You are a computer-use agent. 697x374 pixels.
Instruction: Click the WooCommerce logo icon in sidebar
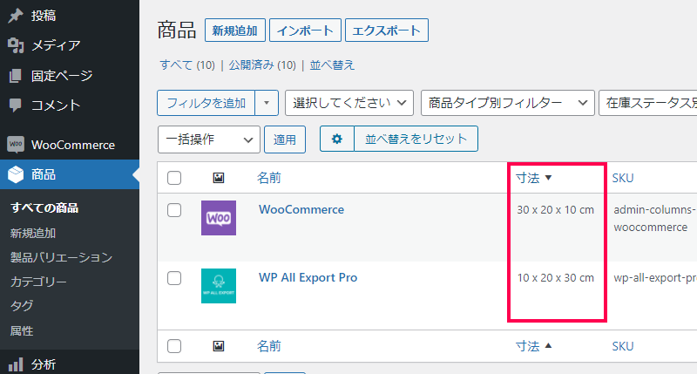pos(16,145)
